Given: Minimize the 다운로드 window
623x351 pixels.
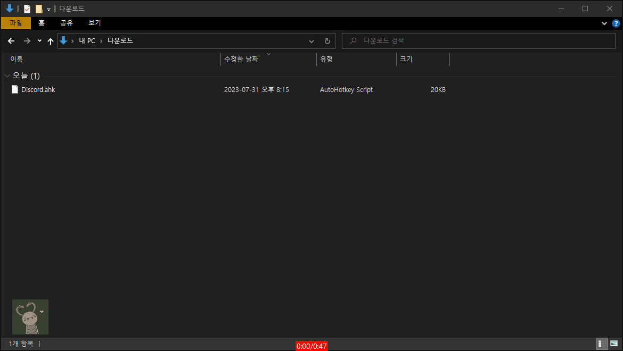Looking at the screenshot, I should (x=561, y=9).
